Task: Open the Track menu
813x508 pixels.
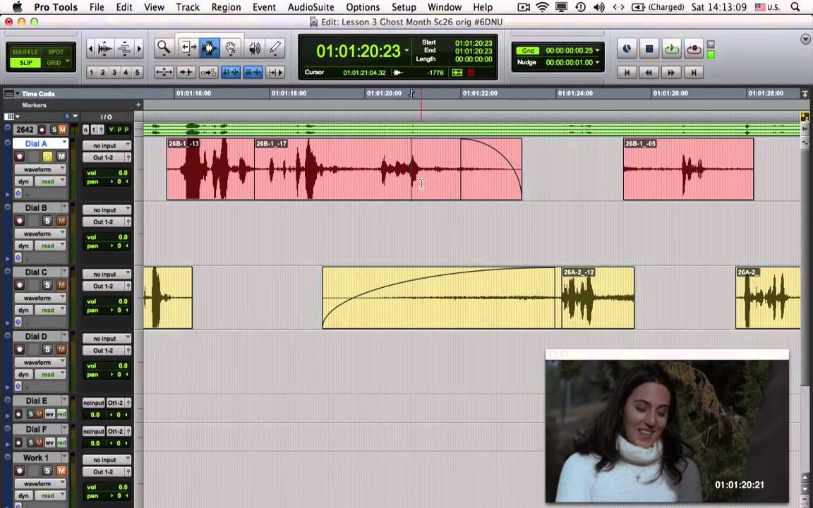Action: pos(187,7)
